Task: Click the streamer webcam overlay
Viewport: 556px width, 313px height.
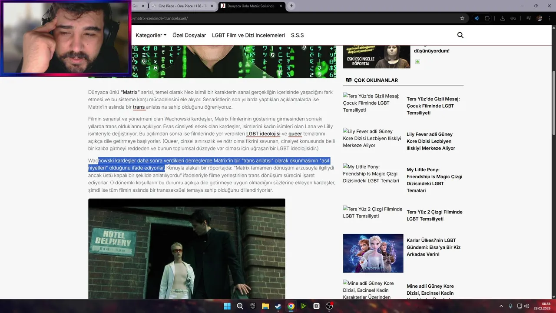Action: coord(65,38)
